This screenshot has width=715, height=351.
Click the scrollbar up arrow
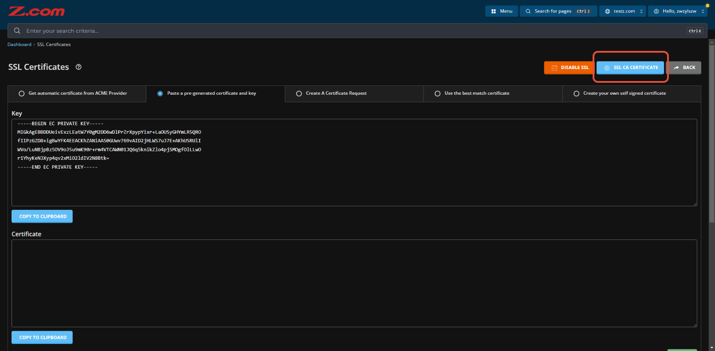(x=712, y=42)
